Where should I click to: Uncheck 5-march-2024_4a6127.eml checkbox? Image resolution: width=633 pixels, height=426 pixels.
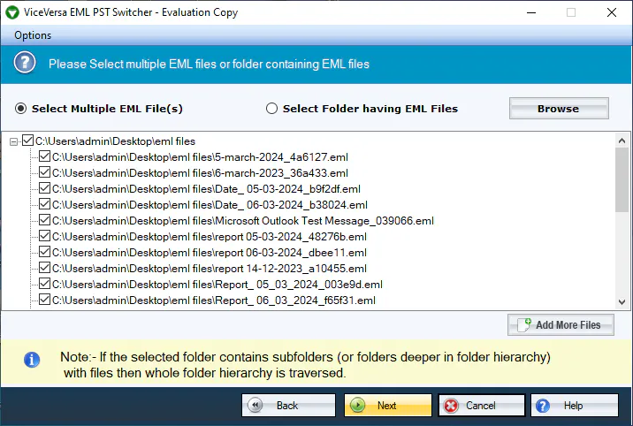click(x=44, y=156)
